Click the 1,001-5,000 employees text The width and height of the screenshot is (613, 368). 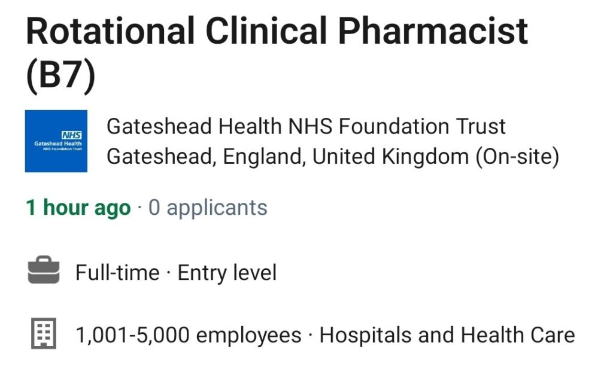189,335
